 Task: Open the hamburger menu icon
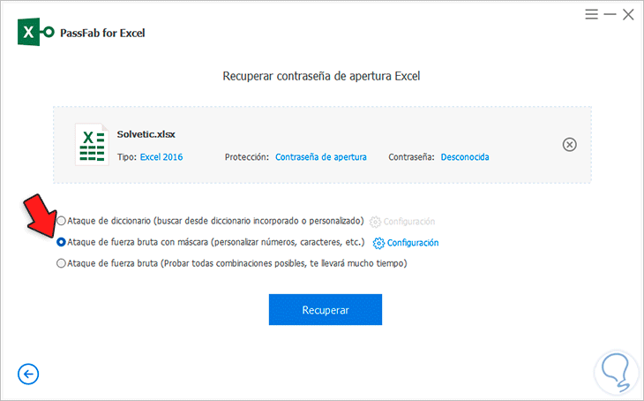click(x=591, y=14)
